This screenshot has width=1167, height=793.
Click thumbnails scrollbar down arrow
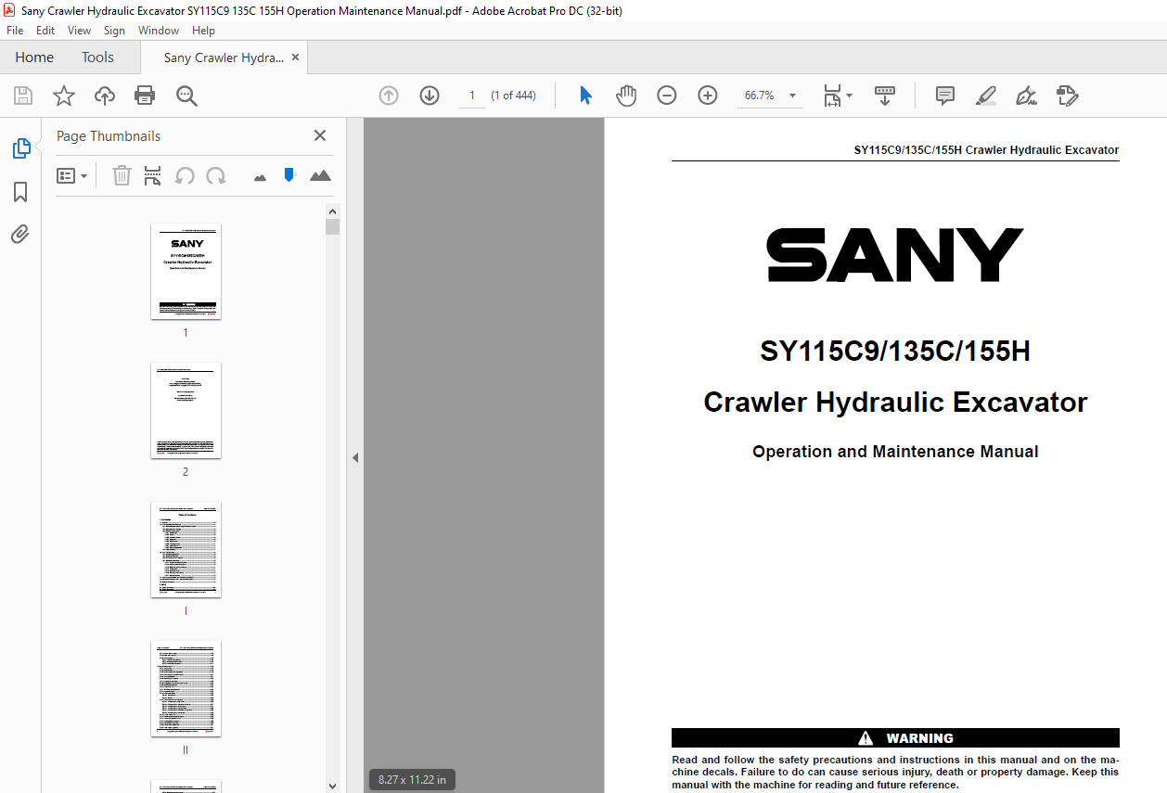(333, 786)
